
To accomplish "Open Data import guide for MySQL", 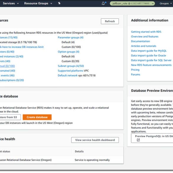I will [149, 51].
